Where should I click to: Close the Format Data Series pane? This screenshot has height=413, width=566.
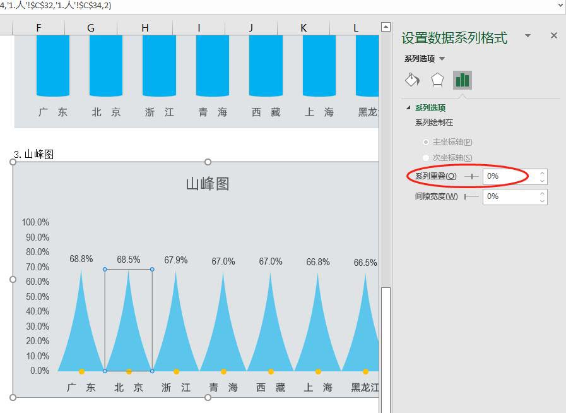[554, 36]
